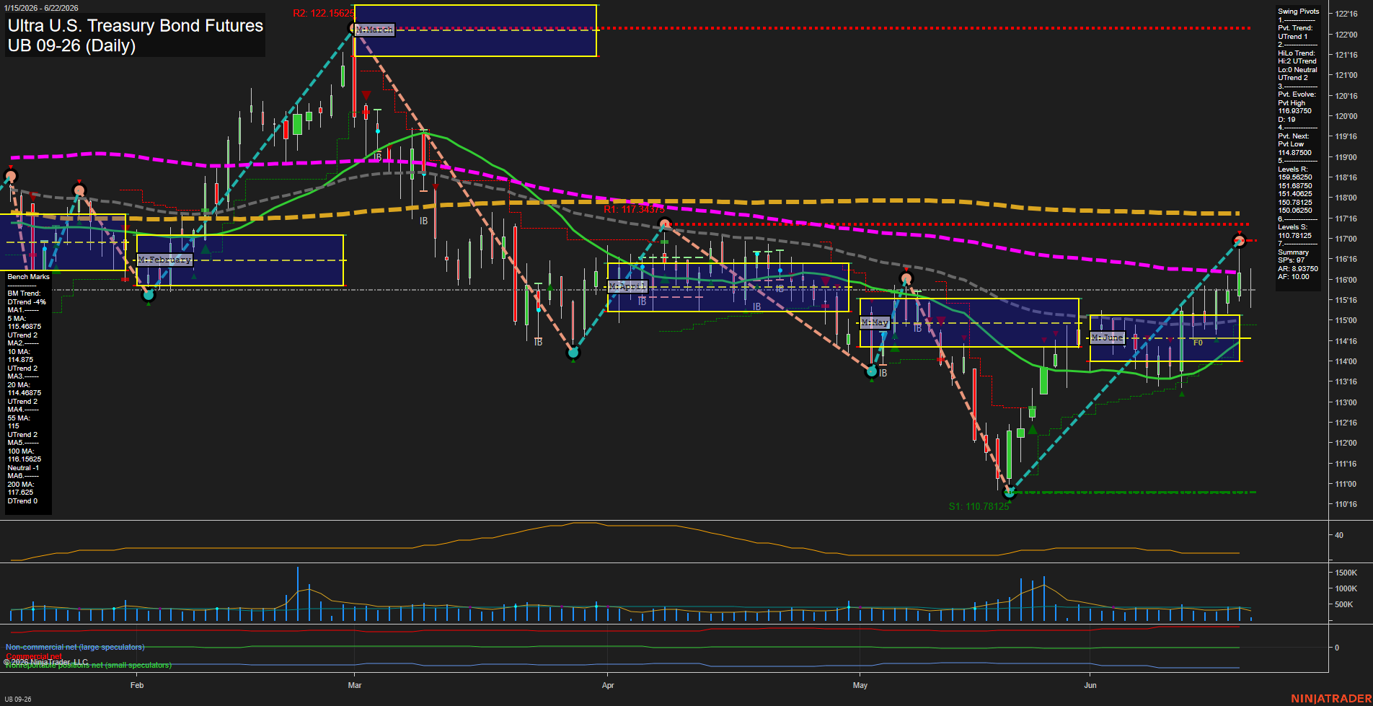Click the M:June monthly range label
Image resolution: width=1373 pixels, height=706 pixels.
(1108, 337)
